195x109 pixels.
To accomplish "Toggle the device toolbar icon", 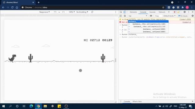I will tap(125, 12).
